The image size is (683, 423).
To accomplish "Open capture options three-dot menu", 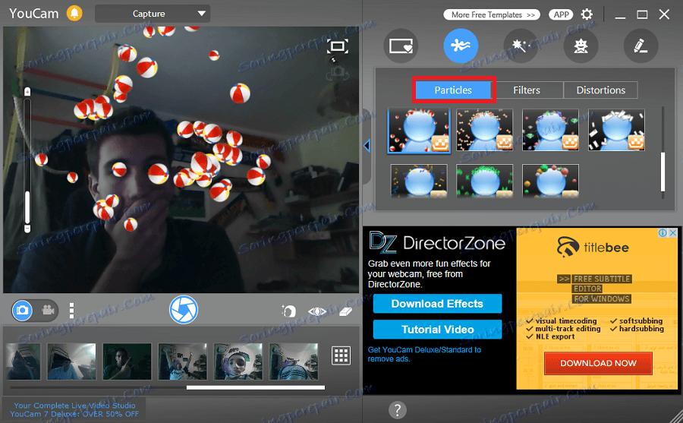I will [71, 311].
